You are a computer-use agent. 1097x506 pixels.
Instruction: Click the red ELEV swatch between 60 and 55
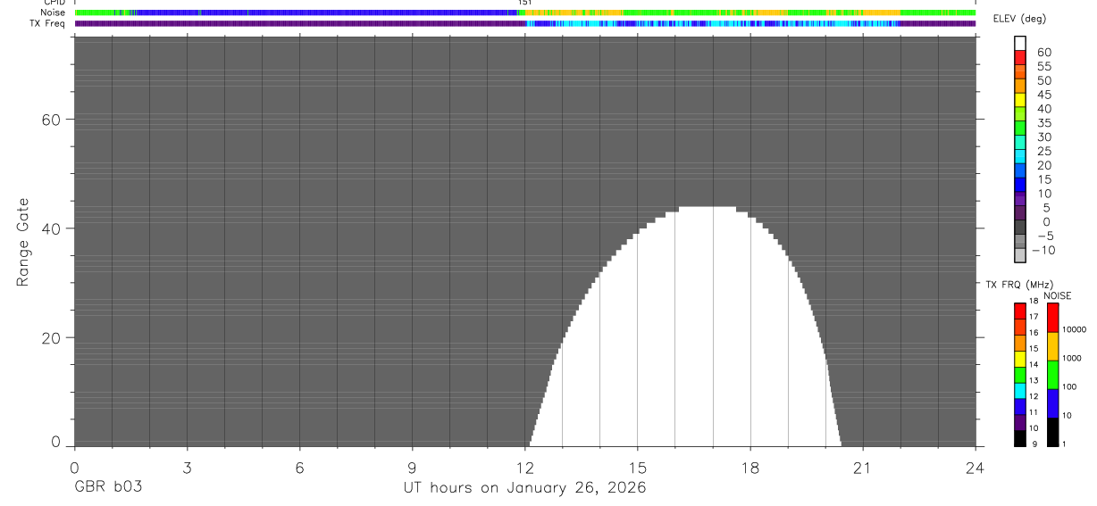click(1020, 59)
